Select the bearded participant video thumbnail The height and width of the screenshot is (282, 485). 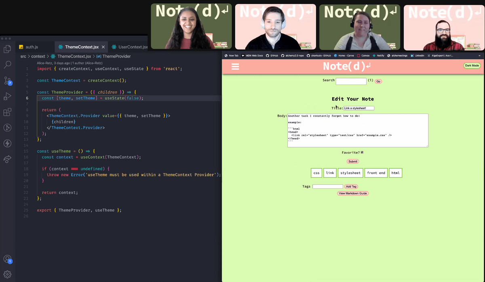coord(445,27)
